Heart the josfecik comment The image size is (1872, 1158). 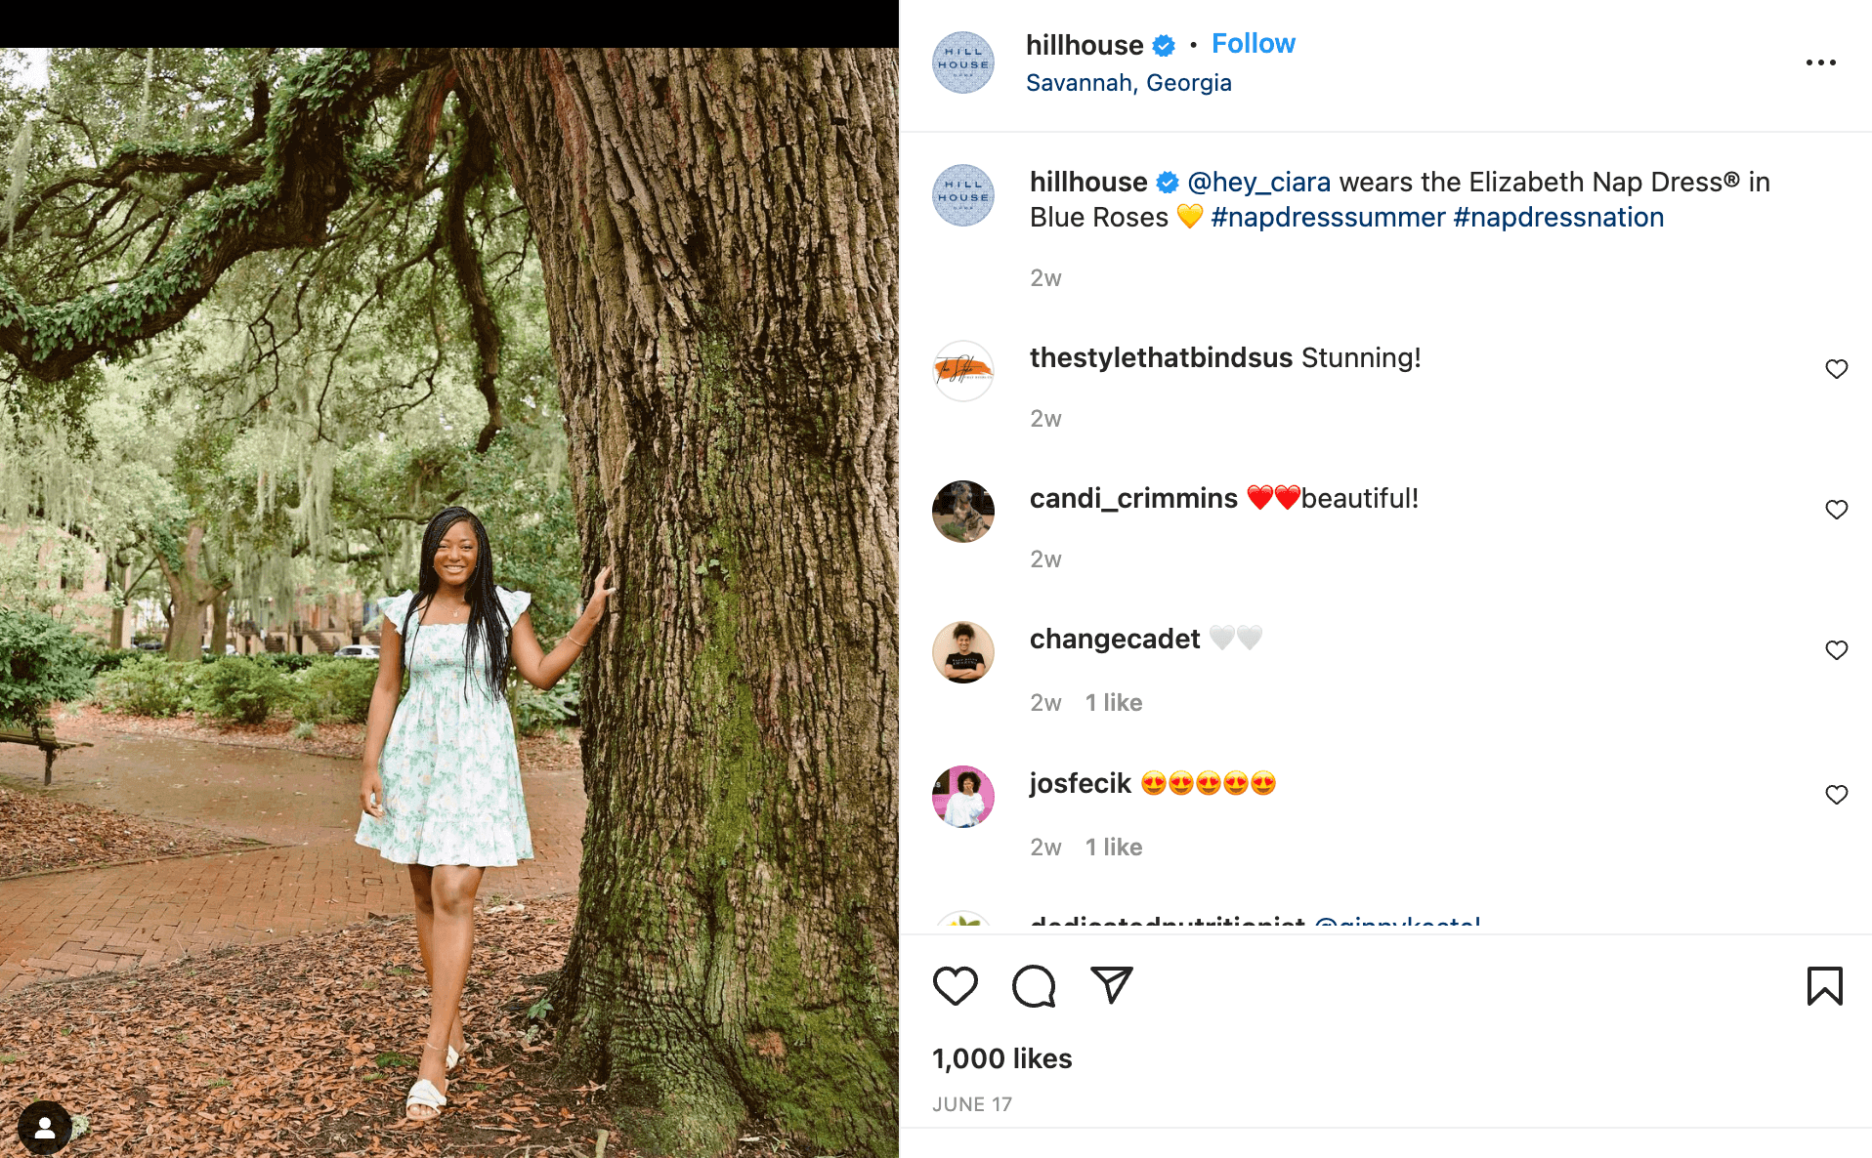click(1836, 795)
